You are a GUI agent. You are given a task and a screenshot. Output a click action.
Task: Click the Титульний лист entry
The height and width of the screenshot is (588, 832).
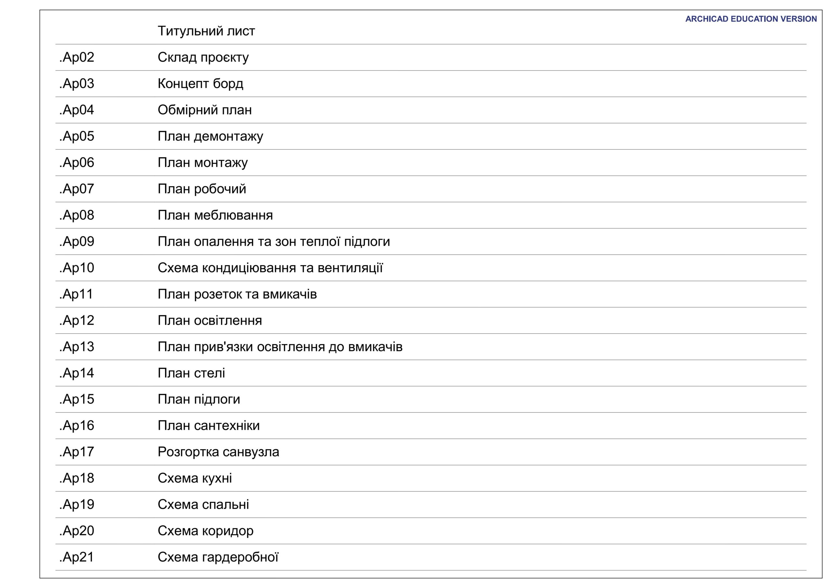coord(206,31)
